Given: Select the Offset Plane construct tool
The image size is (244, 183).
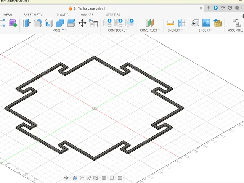Looking at the screenshot, I should pos(150,23).
